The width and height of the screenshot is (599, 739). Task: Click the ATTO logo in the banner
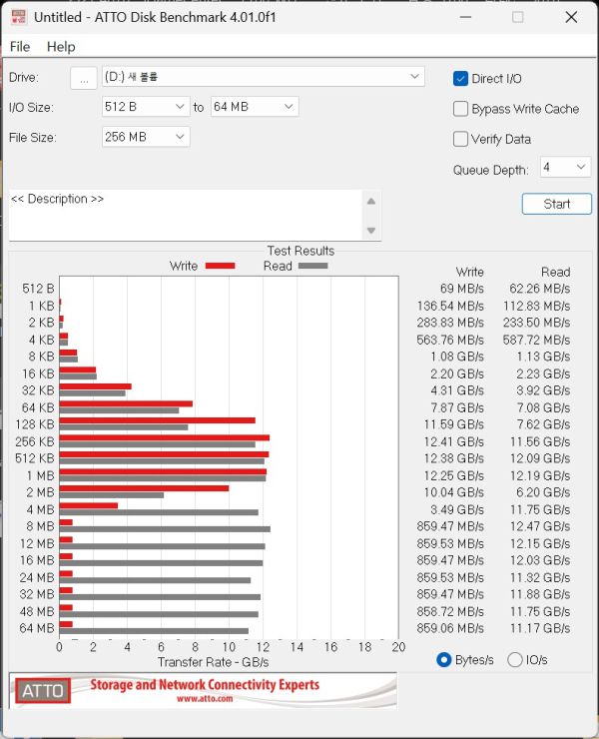tap(43, 691)
